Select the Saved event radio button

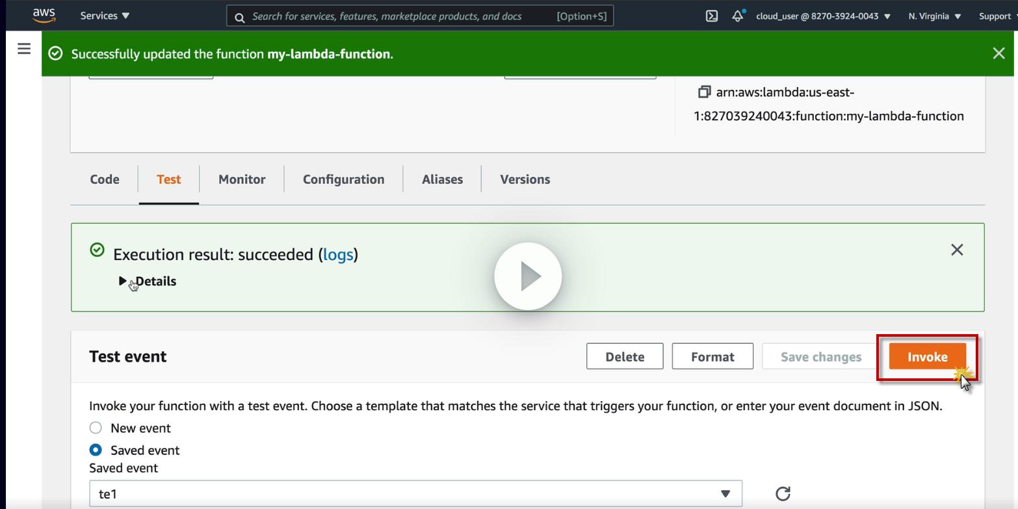(x=96, y=450)
